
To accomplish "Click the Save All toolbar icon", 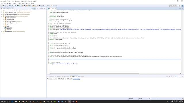I will pos(7,6).
